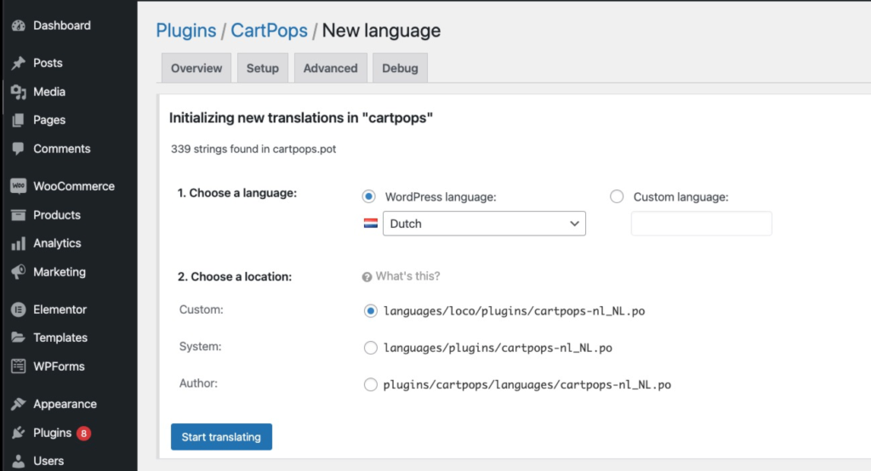871x471 pixels.
Task: Open the Dutch language dropdown
Action: (484, 224)
